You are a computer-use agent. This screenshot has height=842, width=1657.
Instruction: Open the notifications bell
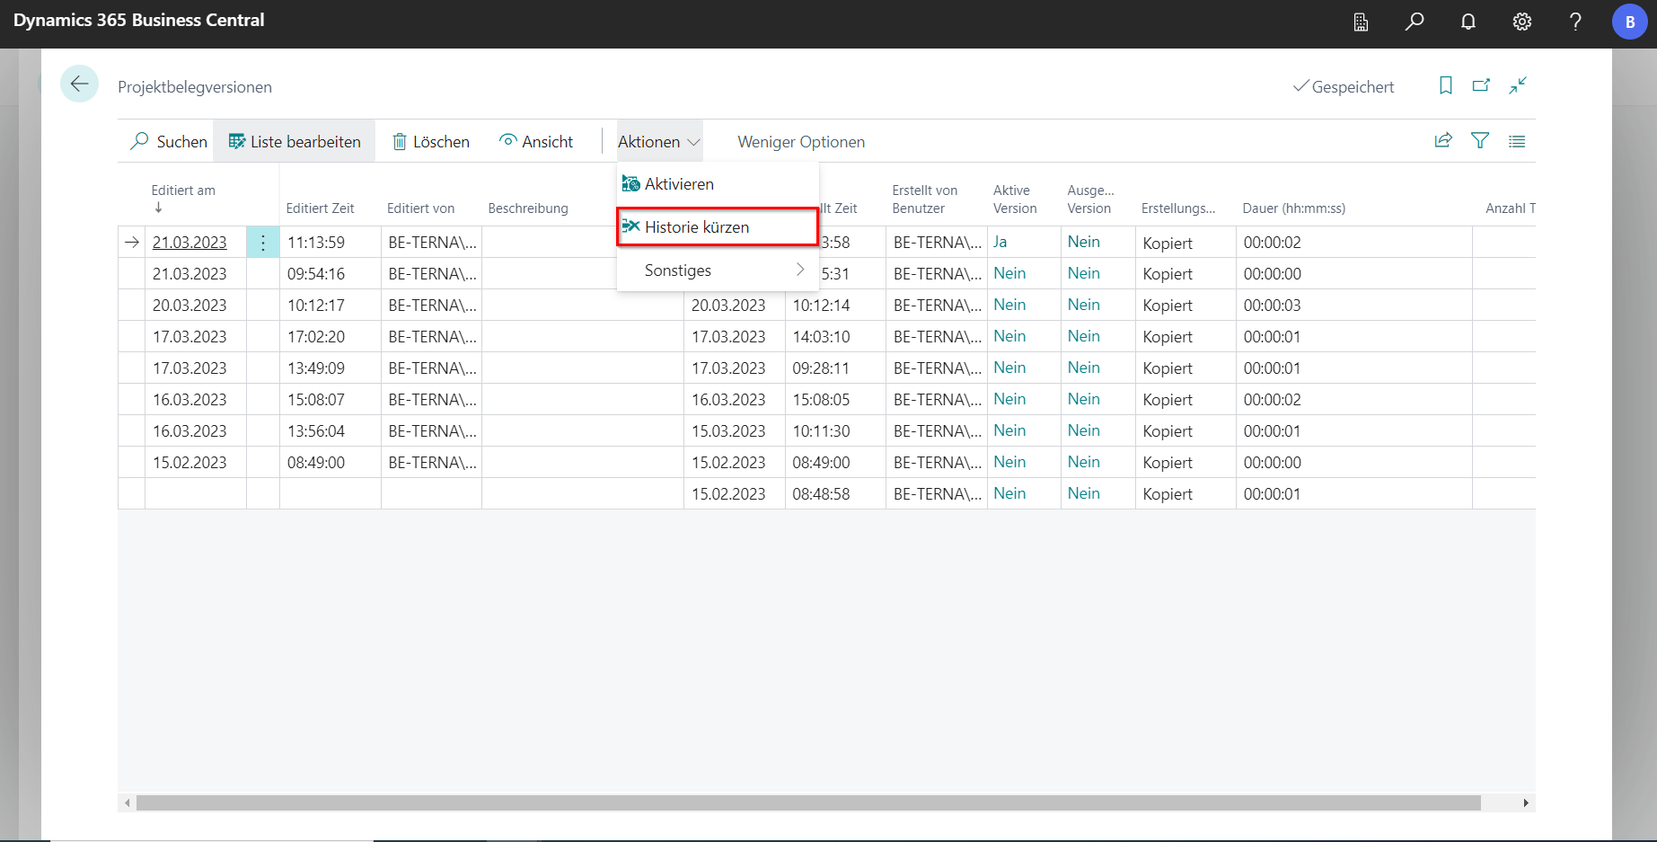pyautogui.click(x=1468, y=22)
